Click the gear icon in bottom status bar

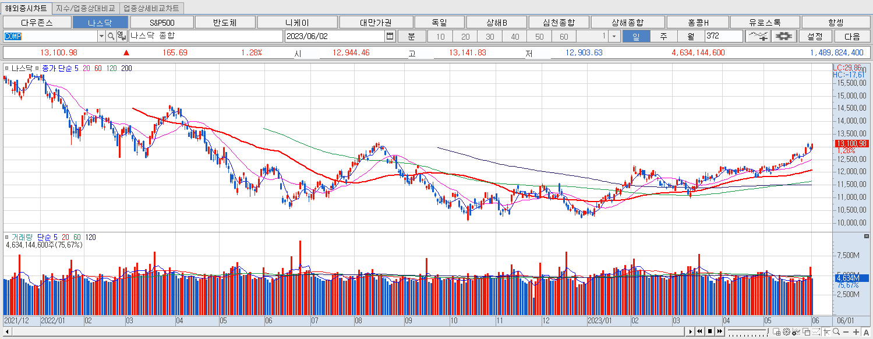[x=787, y=332]
